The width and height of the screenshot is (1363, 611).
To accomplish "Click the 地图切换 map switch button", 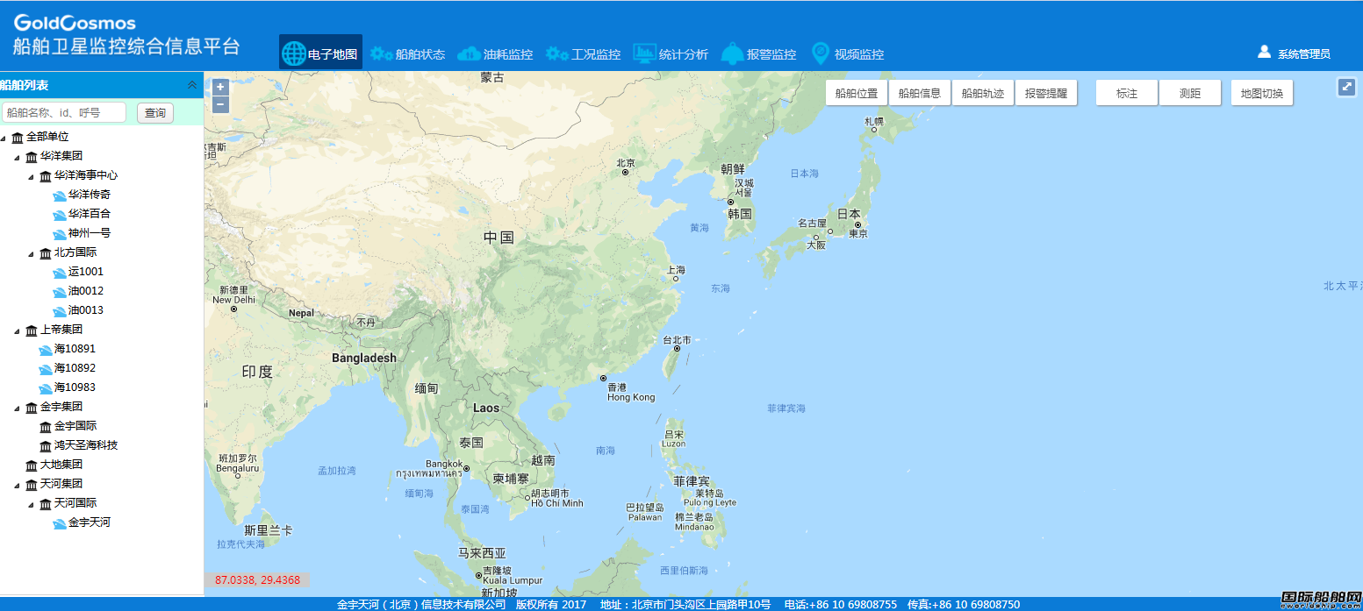I will coord(1262,93).
